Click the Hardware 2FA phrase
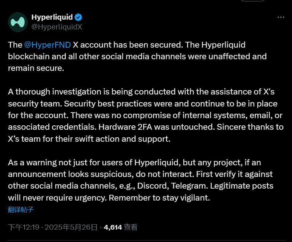Screen dimensions: 292x242 click(x=125, y=127)
